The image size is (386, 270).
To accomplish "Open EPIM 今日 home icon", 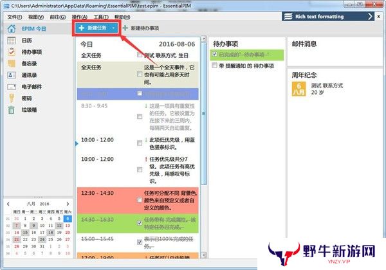I will pyautogui.click(x=12, y=29).
